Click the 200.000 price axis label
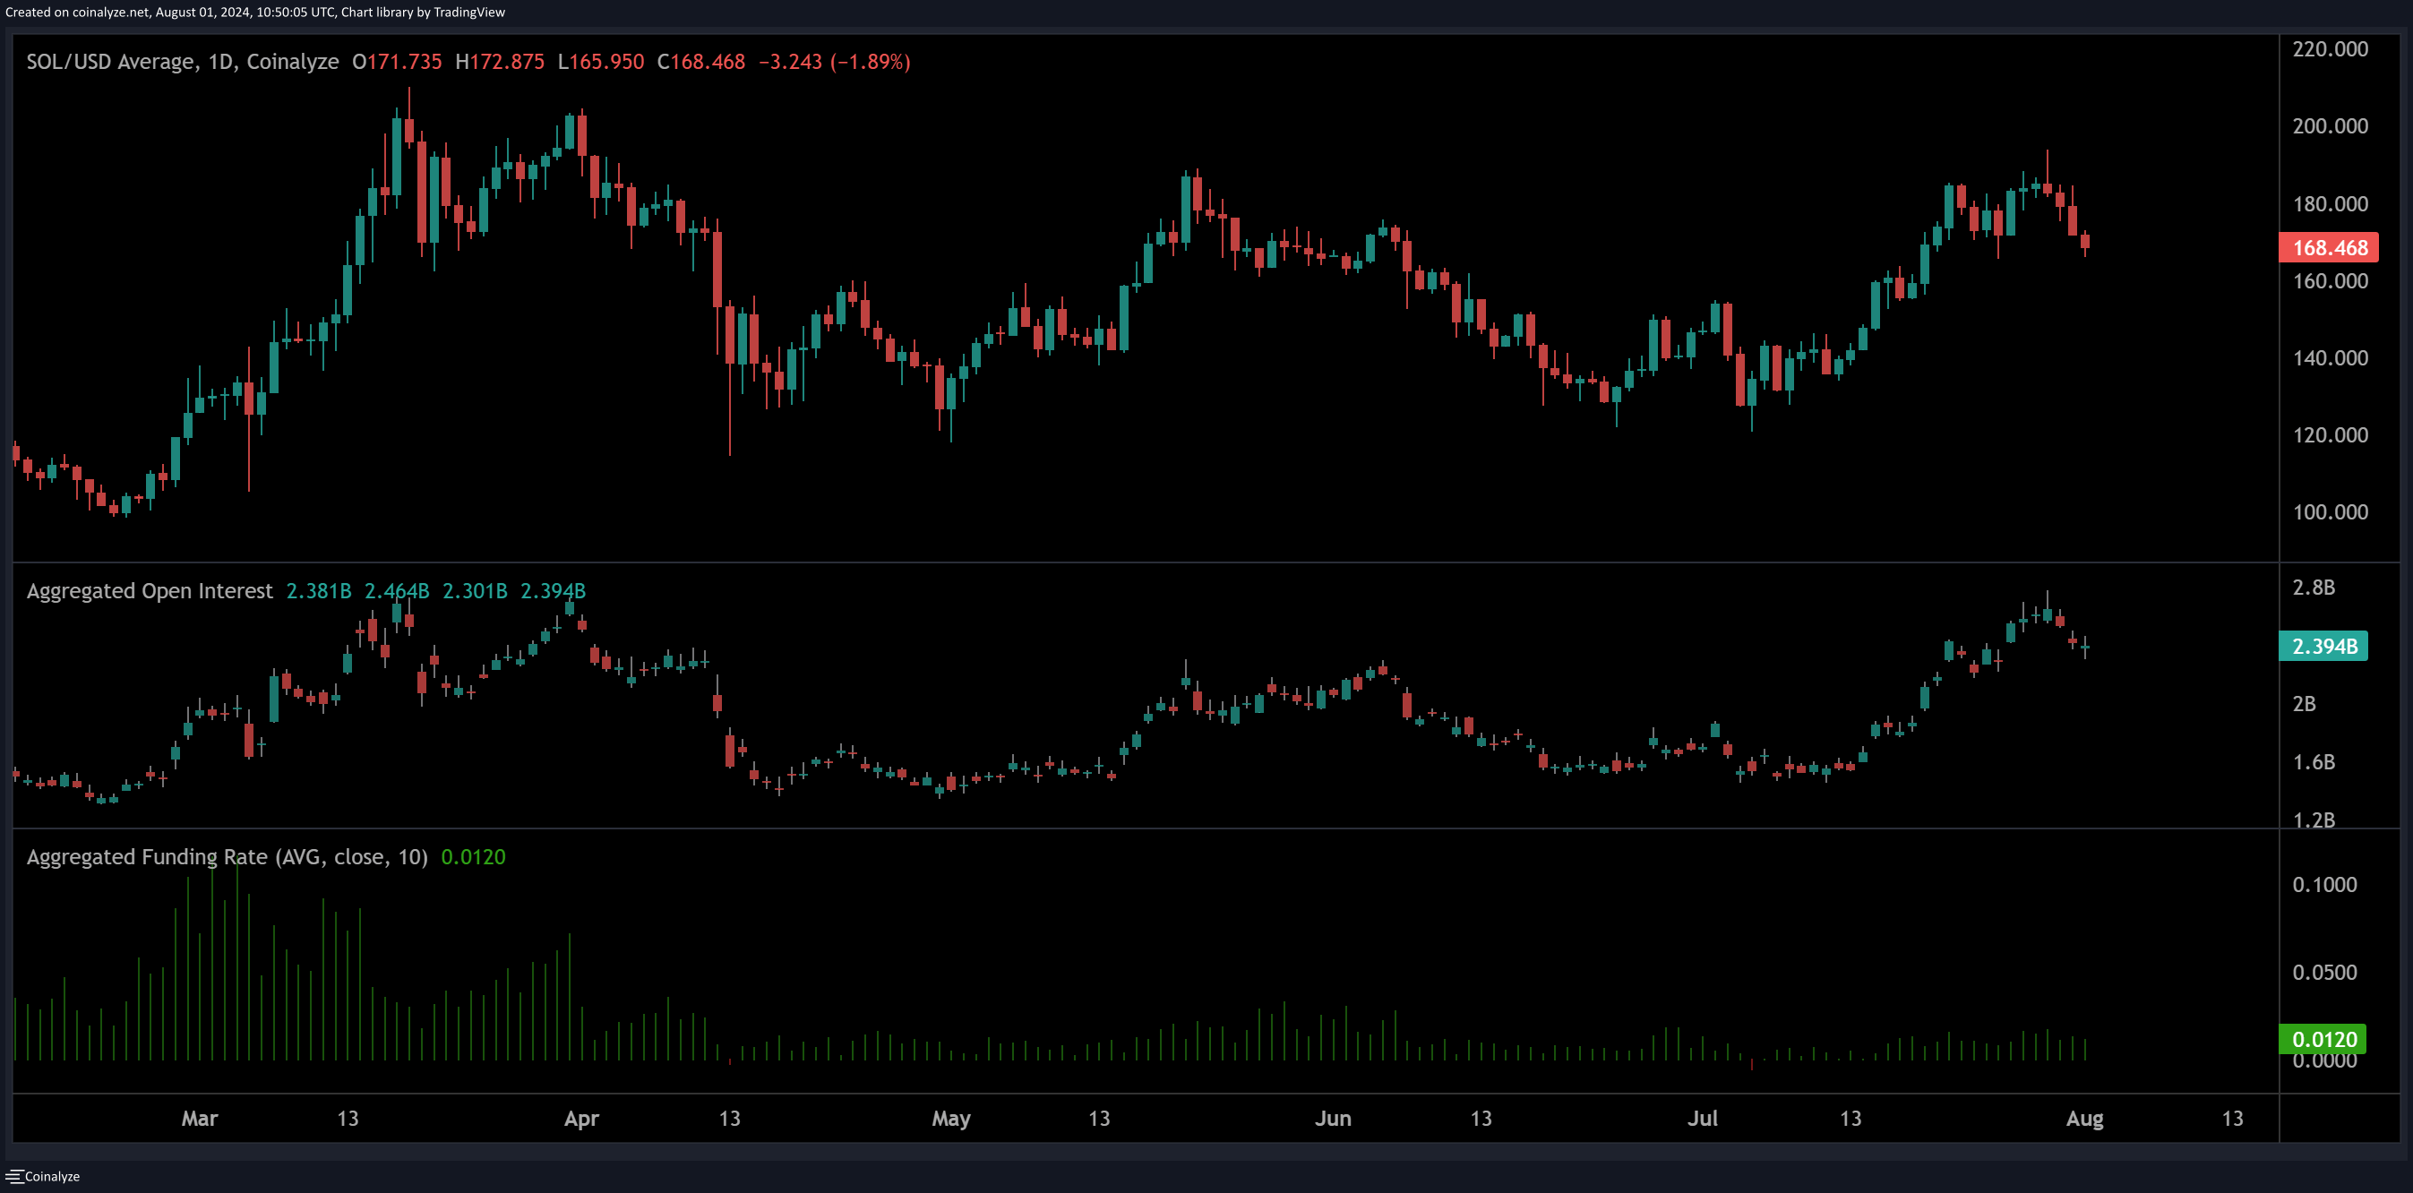Image resolution: width=2413 pixels, height=1193 pixels. (2330, 126)
